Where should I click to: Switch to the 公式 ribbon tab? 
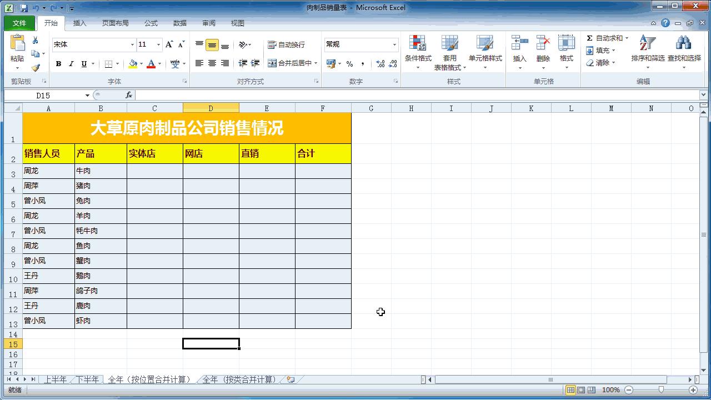click(x=151, y=23)
